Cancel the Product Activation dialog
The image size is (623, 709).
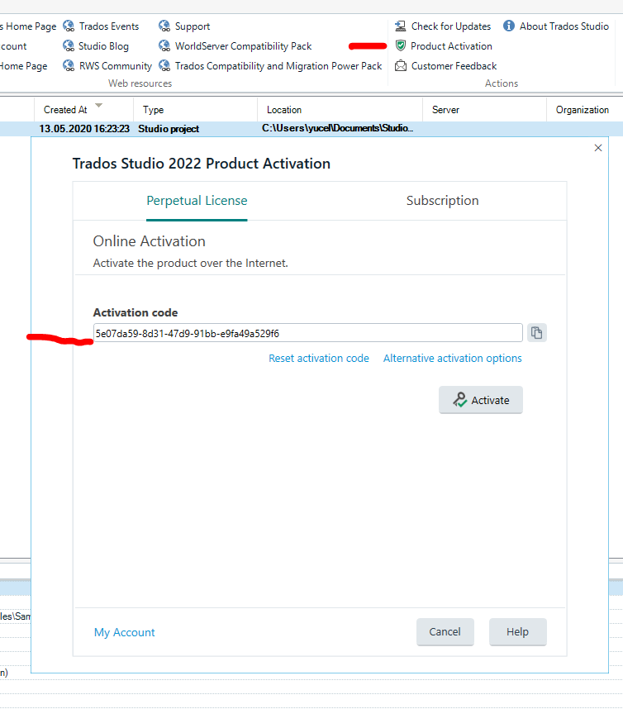point(445,631)
